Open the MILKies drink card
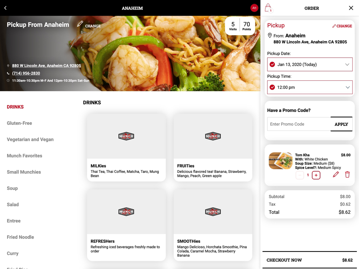The image size is (359, 269). pyautogui.click(x=126, y=147)
